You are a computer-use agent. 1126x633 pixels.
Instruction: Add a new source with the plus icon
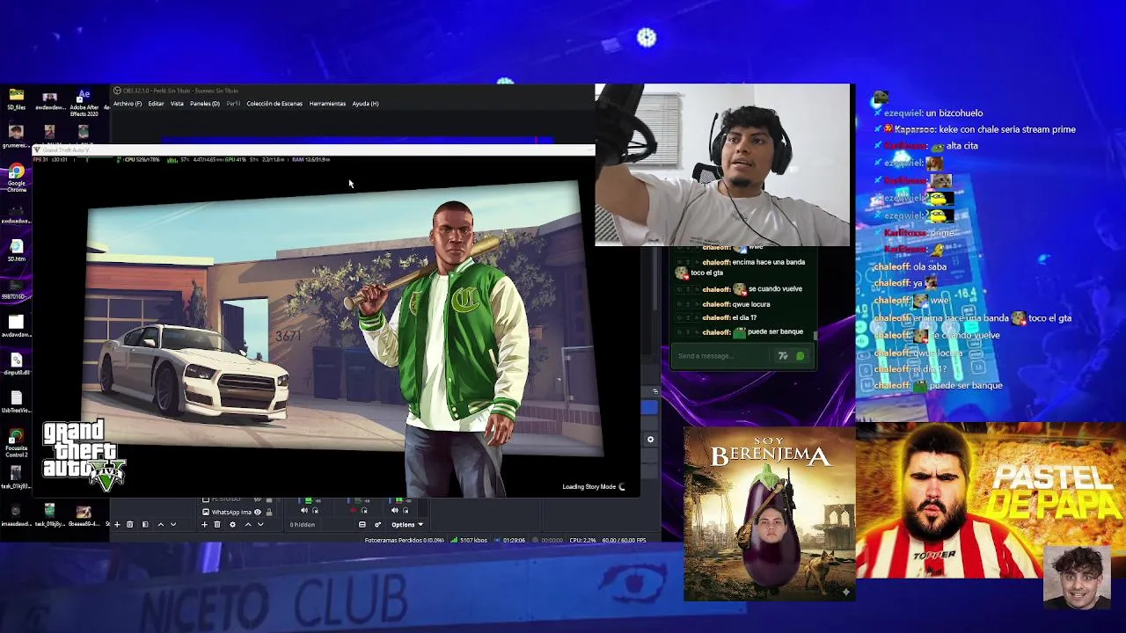204,524
